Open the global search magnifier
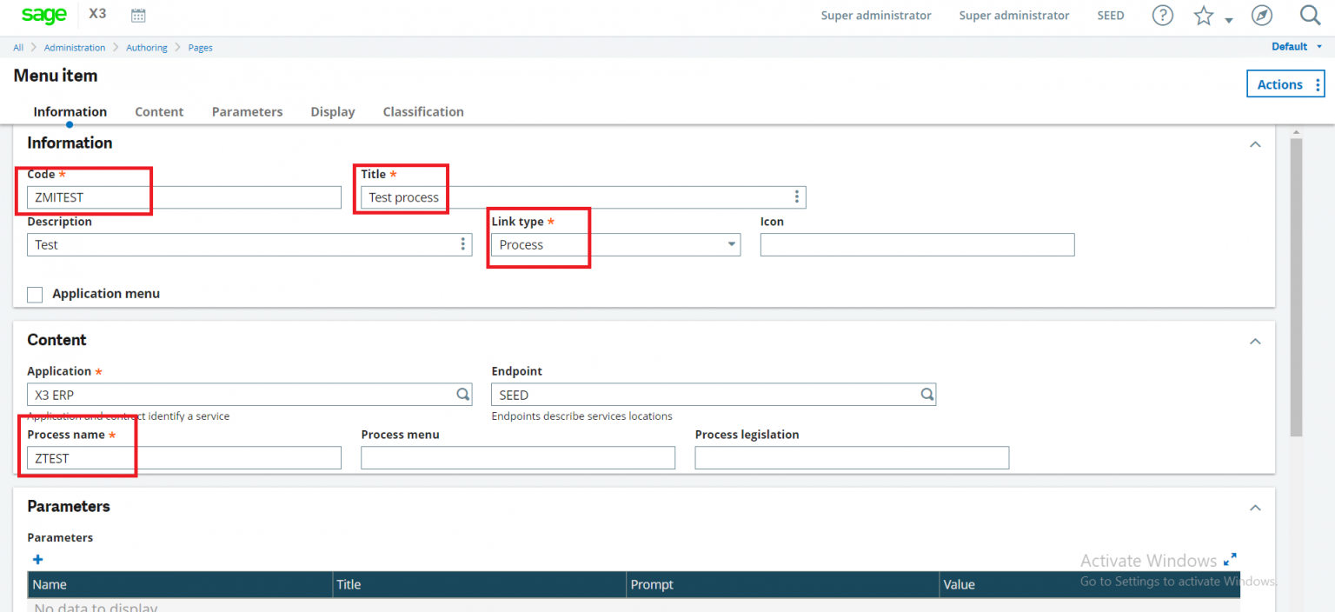The image size is (1335, 612). [x=1311, y=15]
